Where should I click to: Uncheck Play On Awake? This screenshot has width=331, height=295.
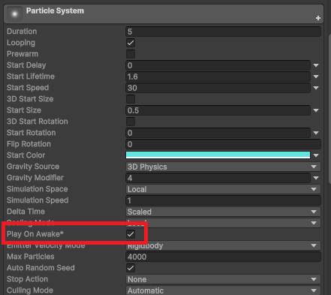coord(131,234)
